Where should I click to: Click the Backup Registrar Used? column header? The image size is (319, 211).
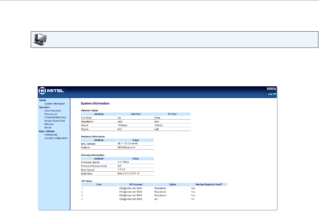click(x=209, y=185)
